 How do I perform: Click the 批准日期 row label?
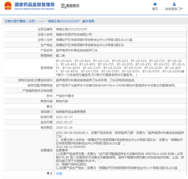pyautogui.click(x=46, y=117)
